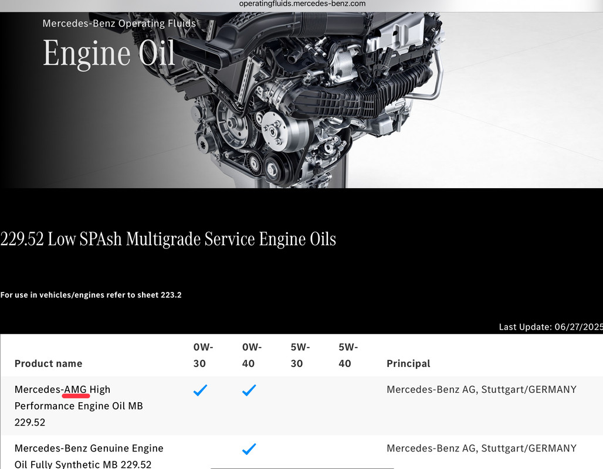Click the '5W-40' column header
The height and width of the screenshot is (469, 603).
tap(348, 355)
